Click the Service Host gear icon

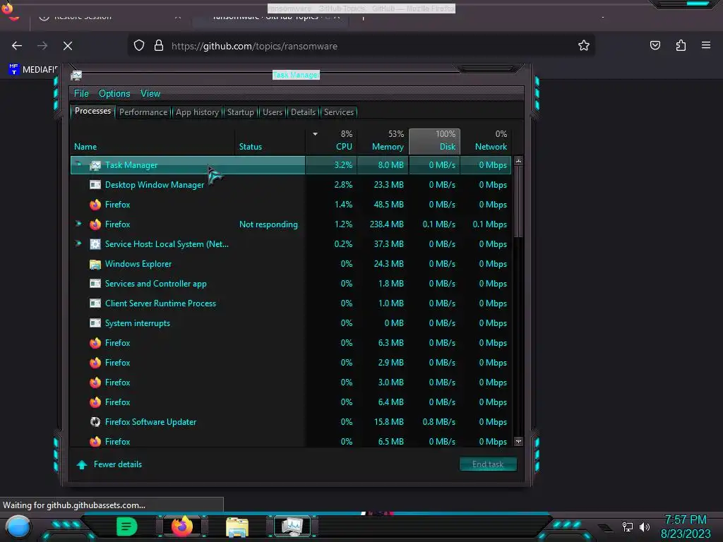coord(95,244)
